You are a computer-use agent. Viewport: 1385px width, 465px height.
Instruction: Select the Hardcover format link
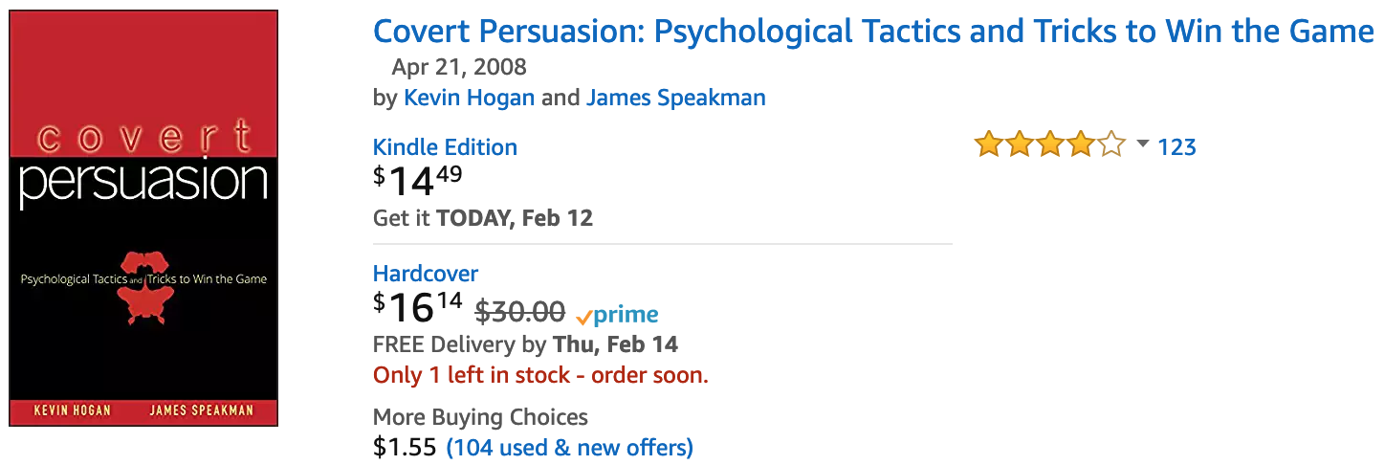click(426, 274)
